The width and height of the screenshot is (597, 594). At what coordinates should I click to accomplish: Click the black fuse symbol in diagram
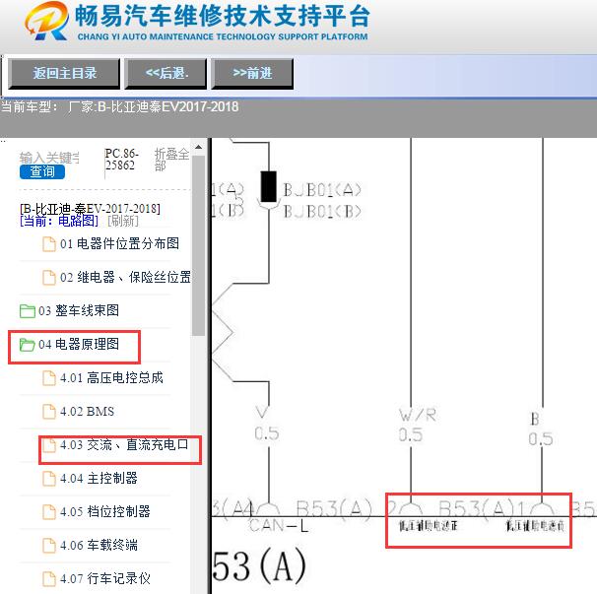(268, 186)
